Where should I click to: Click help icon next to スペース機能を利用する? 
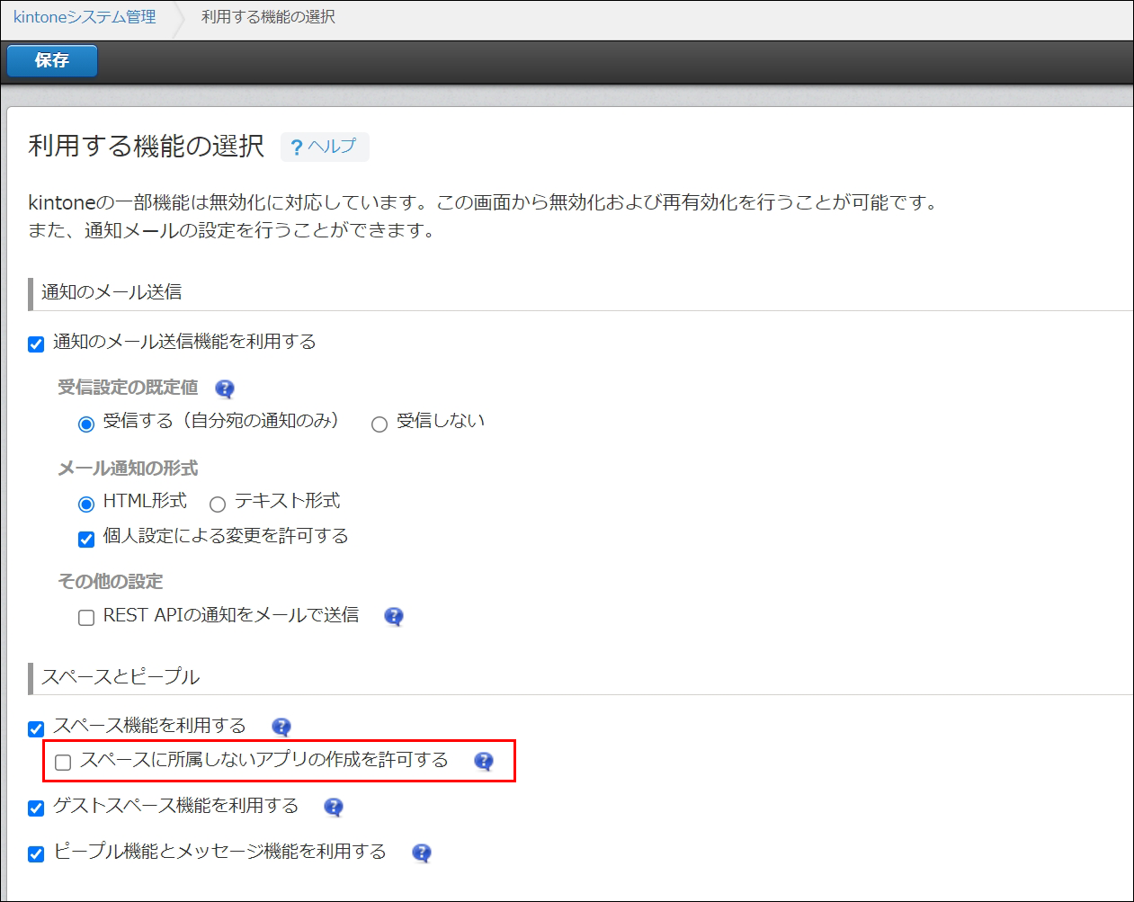coord(281,727)
